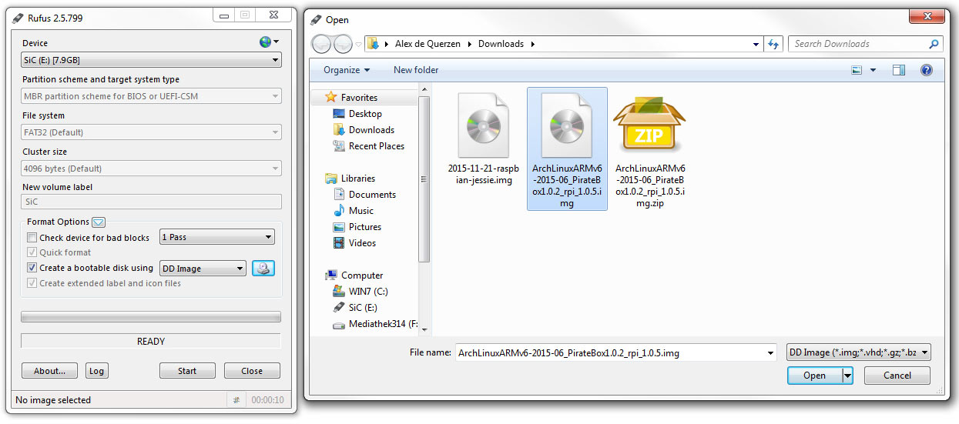Screen dimensions: 959x424
Task: Open the address bar previous locations dropdown
Action: pyautogui.click(x=756, y=44)
